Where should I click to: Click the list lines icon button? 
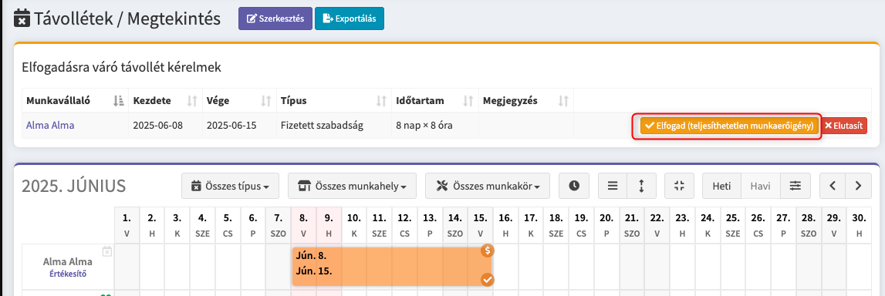613,186
